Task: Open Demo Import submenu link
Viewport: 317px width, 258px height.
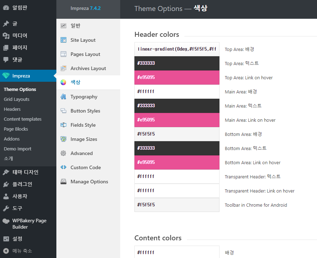Action: (x=18, y=149)
